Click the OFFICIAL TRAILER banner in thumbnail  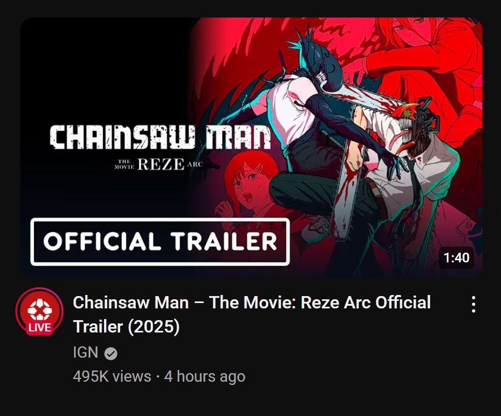click(x=160, y=241)
